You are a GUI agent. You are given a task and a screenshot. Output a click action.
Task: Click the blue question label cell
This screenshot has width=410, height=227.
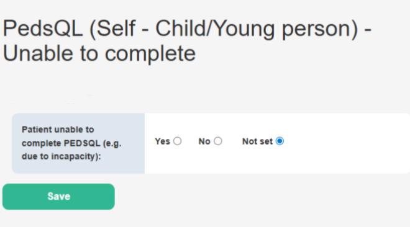tap(78, 143)
